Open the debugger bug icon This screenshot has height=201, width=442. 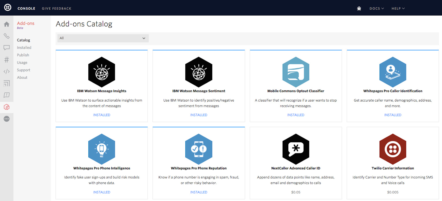click(359, 8)
